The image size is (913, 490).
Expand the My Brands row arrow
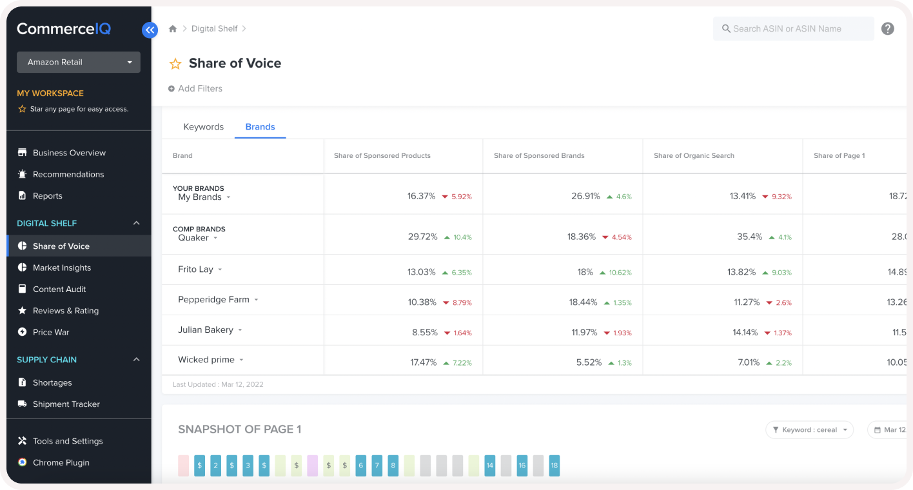pos(228,198)
